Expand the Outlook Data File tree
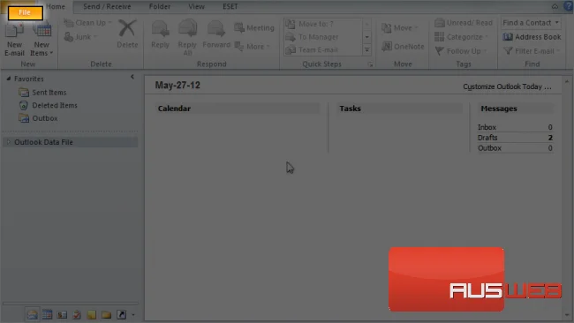The height and width of the screenshot is (323, 574). pos(9,142)
